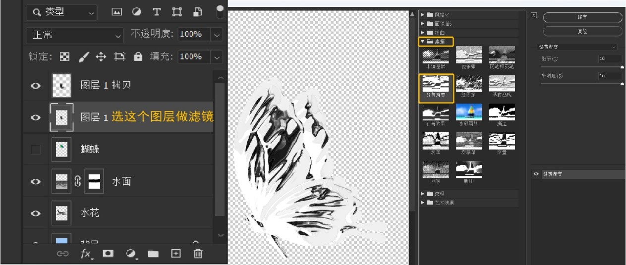Click the 复位 button
The width and height of the screenshot is (626, 265).
pos(582,31)
